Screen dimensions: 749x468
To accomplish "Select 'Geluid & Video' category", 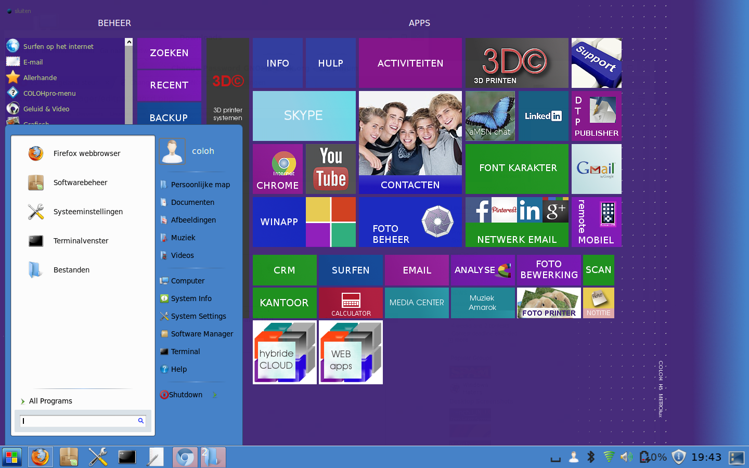I will pyautogui.click(x=46, y=109).
